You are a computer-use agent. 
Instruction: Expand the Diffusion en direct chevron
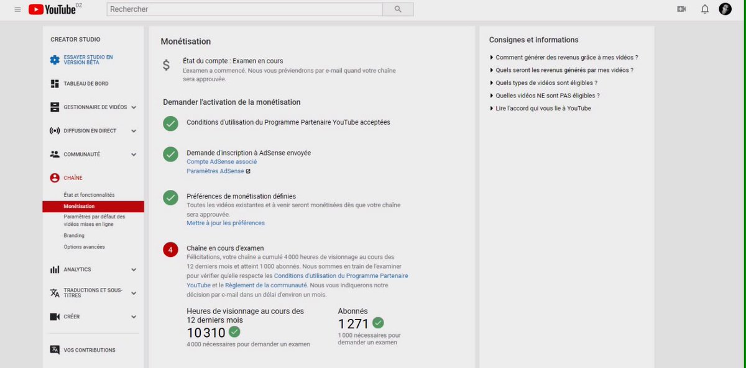coord(134,131)
